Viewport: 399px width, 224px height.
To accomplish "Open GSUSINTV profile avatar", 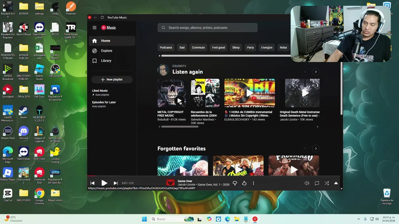I will tap(163, 70).
